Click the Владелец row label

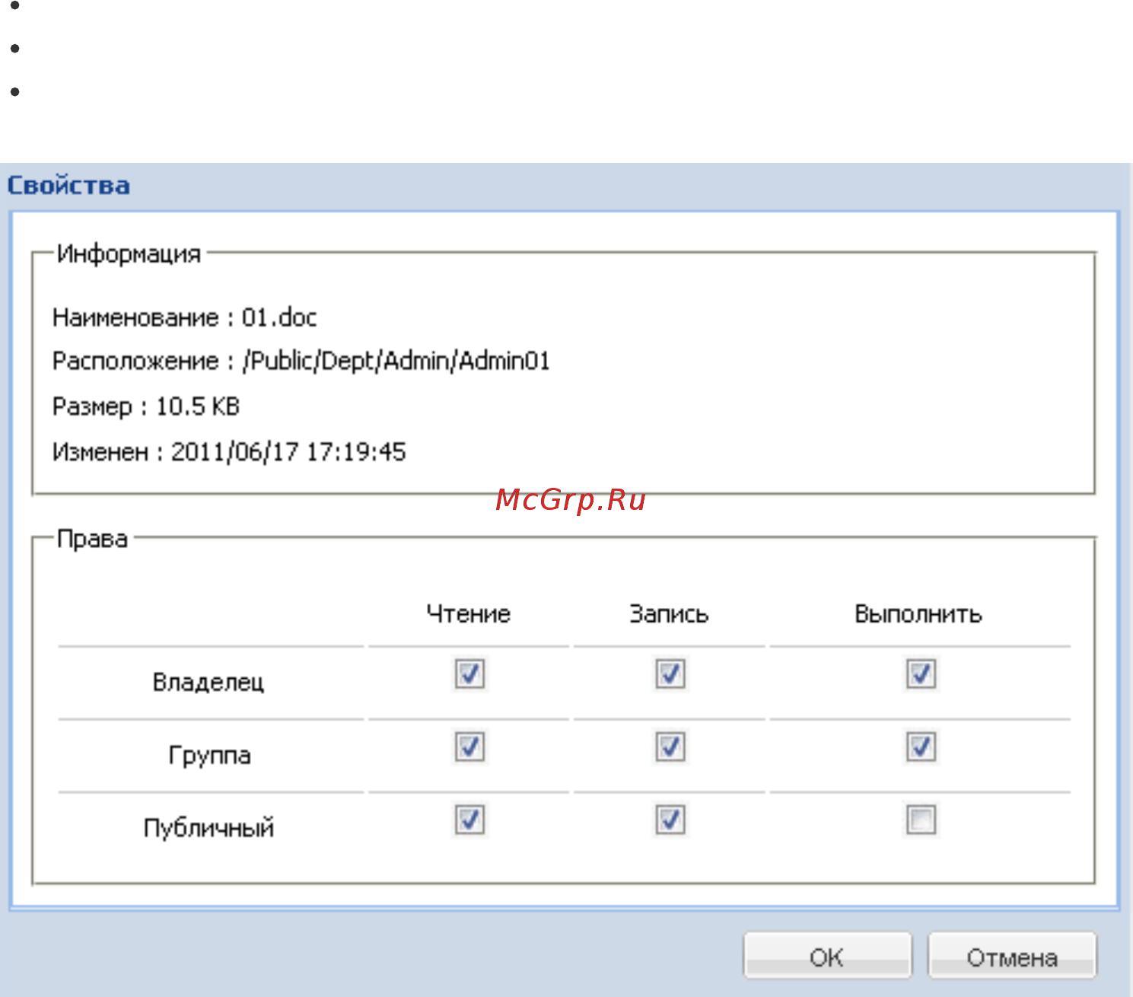tap(208, 681)
